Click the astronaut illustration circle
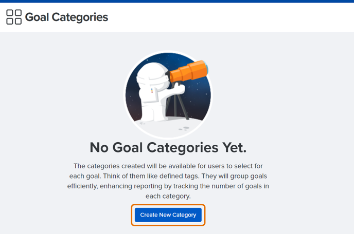 pyautogui.click(x=168, y=94)
